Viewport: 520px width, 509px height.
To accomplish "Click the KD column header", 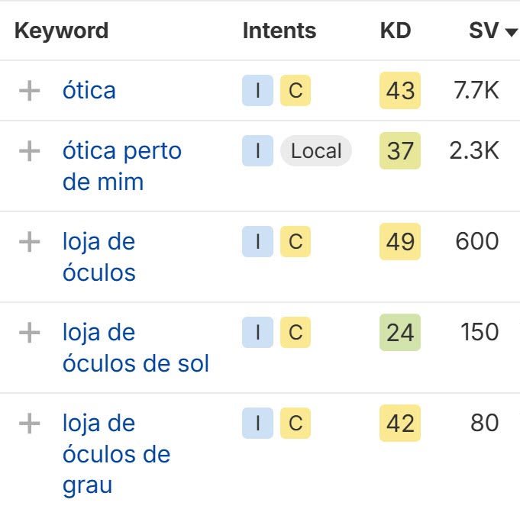I will [x=395, y=31].
